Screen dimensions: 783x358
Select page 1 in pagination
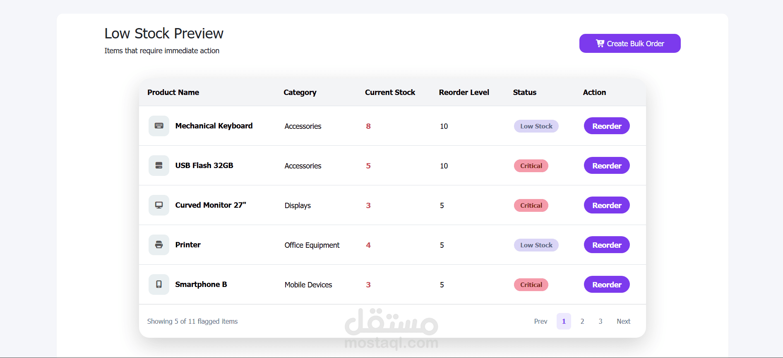point(564,321)
